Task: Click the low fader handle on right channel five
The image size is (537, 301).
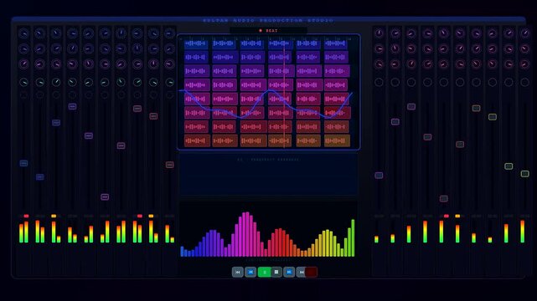Action: click(444, 198)
